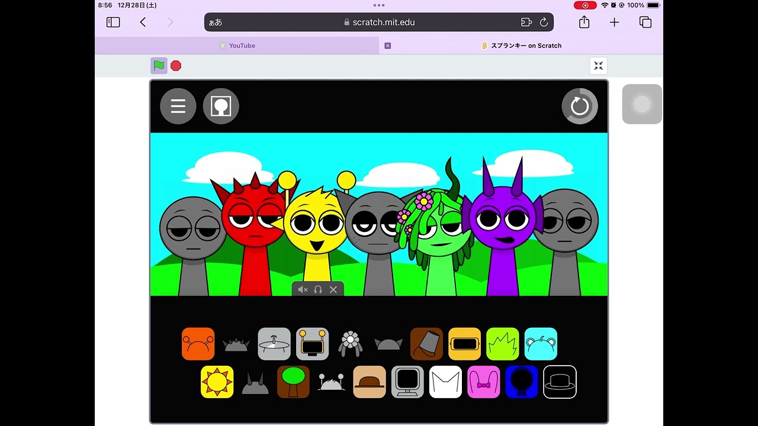Select the brown icon with green tree

[293, 382]
